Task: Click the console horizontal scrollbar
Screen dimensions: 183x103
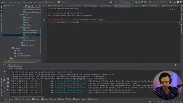Action: click(27, 97)
